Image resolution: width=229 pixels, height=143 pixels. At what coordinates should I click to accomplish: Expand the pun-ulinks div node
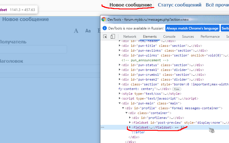coord(119,55)
